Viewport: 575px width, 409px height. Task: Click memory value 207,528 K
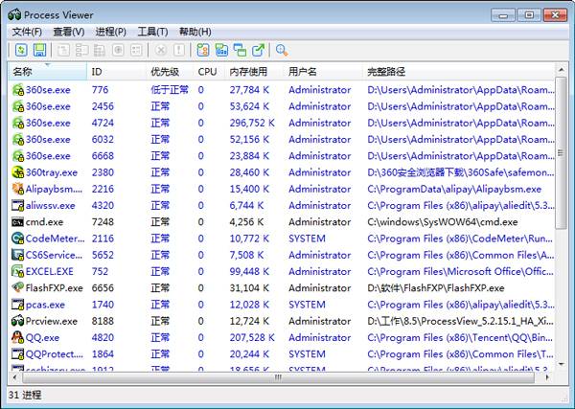click(252, 337)
